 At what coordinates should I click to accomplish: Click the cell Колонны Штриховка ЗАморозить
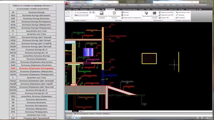pyautogui.click(x=36, y=71)
